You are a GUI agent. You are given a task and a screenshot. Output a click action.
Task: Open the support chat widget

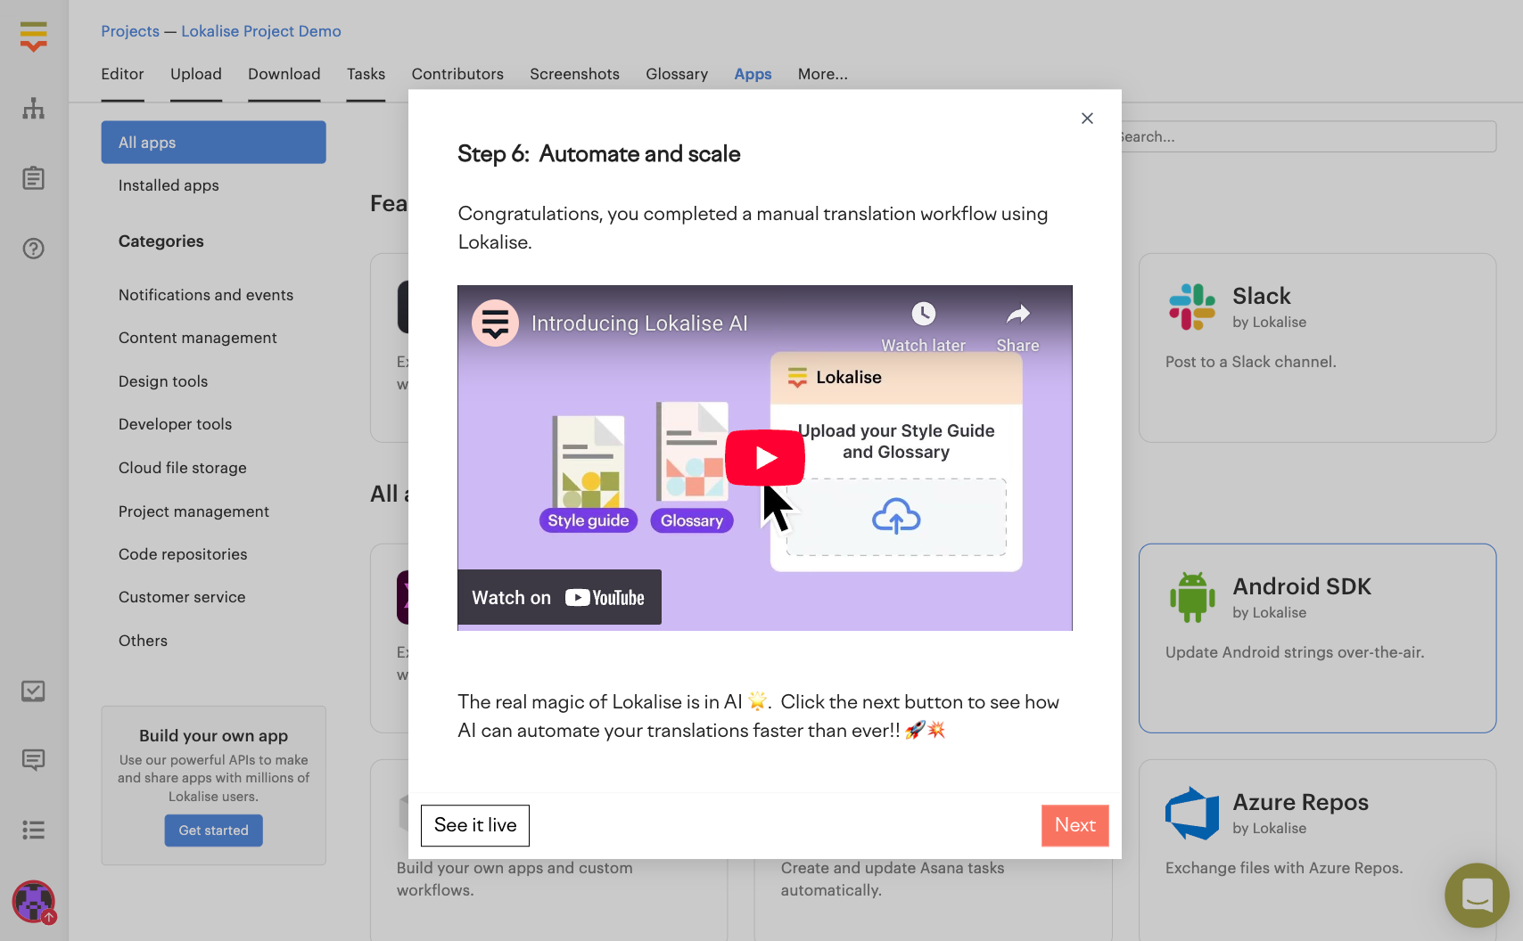(1477, 895)
